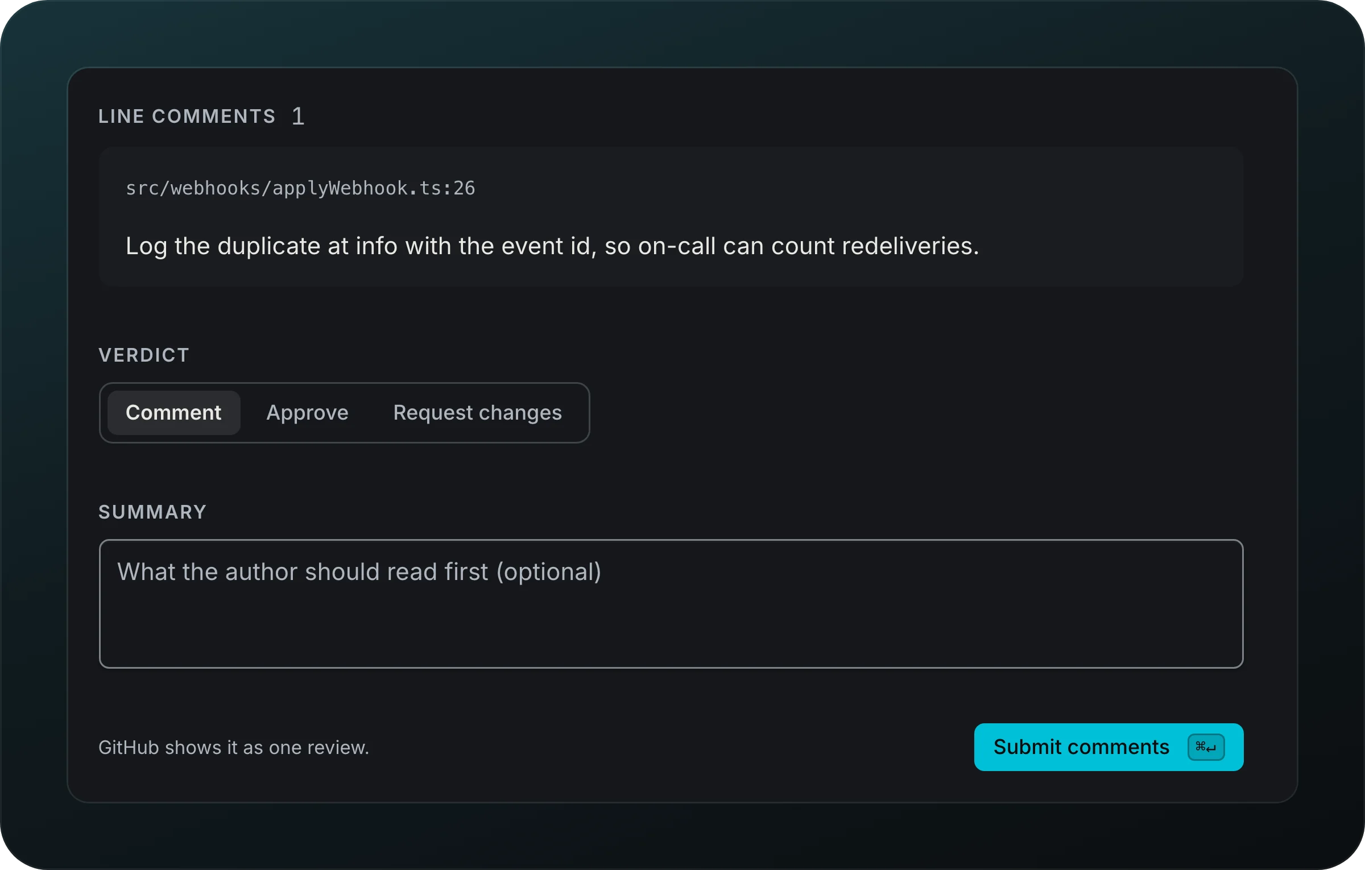Open the src/webhooks/applyWebhook.ts:26 file reference
Image resolution: width=1365 pixels, height=870 pixels.
pos(300,188)
